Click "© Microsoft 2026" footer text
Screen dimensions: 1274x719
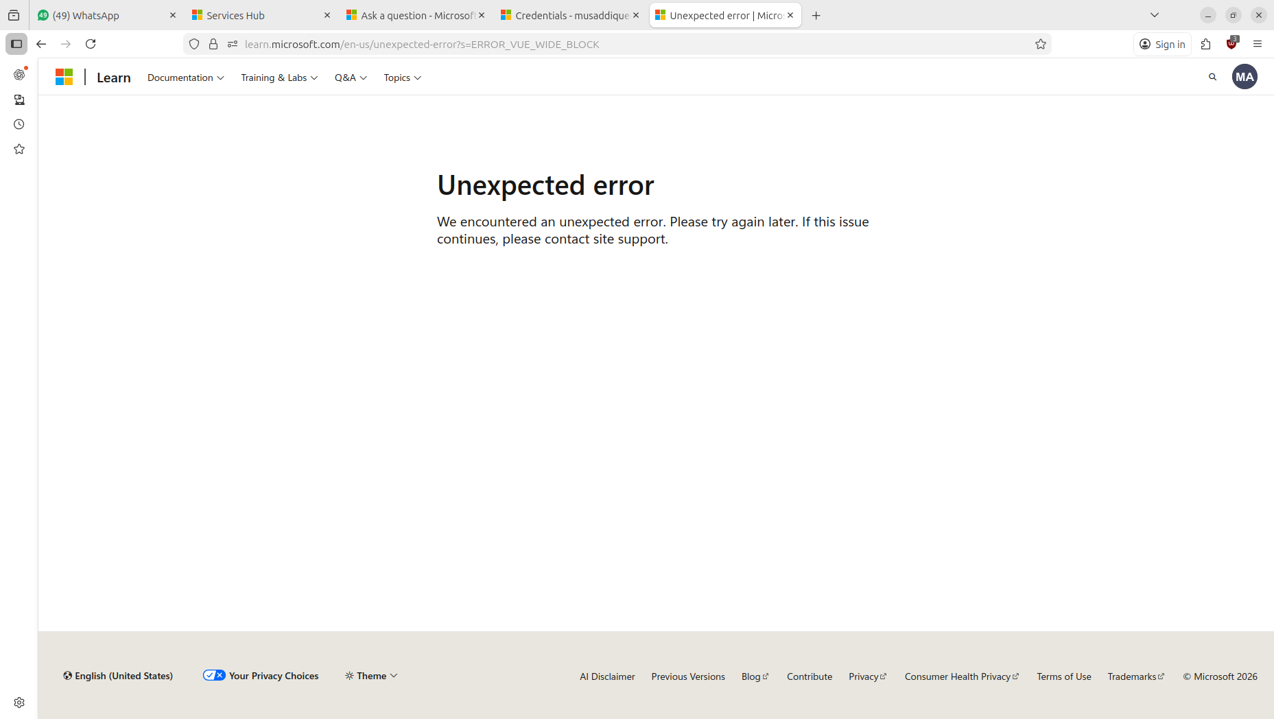(1220, 676)
